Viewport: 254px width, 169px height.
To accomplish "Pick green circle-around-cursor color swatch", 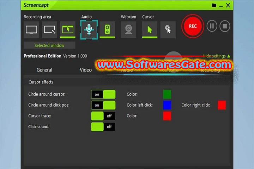I will (167, 94).
